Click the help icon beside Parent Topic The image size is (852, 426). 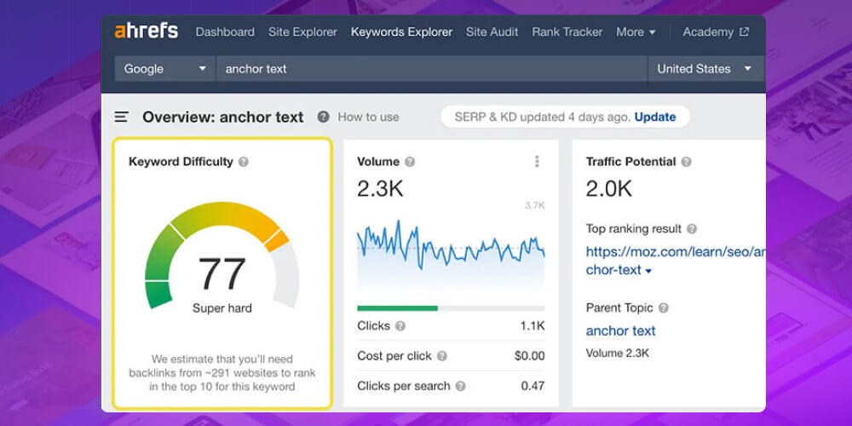coord(664,308)
